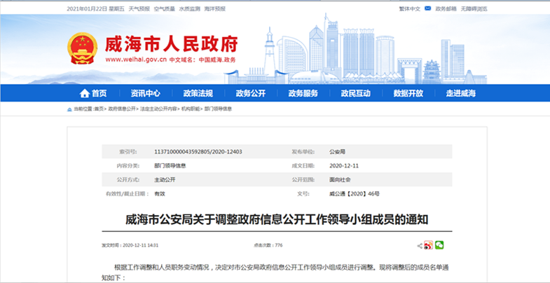Share the article to Weibo
550x283 pixels.
pos(428,245)
